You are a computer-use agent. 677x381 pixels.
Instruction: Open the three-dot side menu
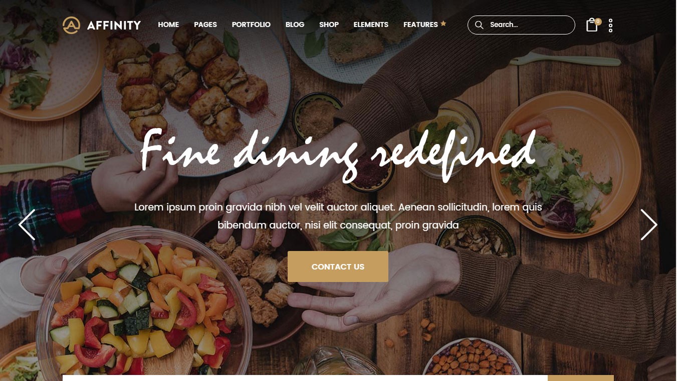coord(610,25)
